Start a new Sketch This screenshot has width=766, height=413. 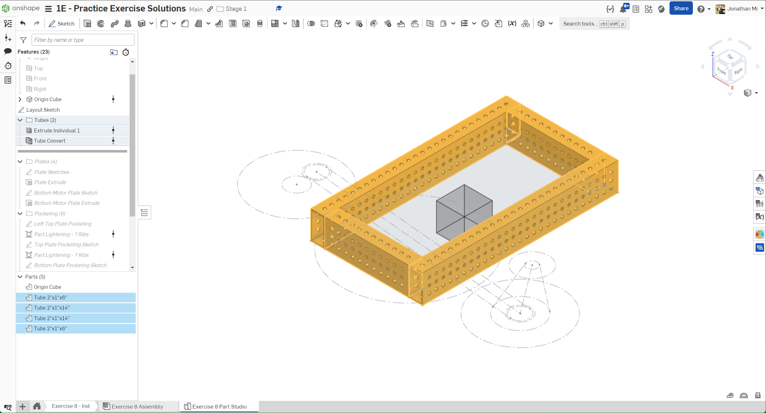[x=61, y=24]
